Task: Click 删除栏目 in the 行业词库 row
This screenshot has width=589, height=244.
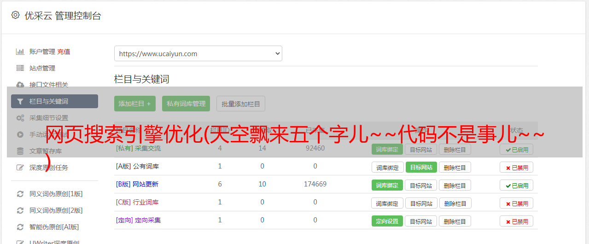Action: click(455, 203)
